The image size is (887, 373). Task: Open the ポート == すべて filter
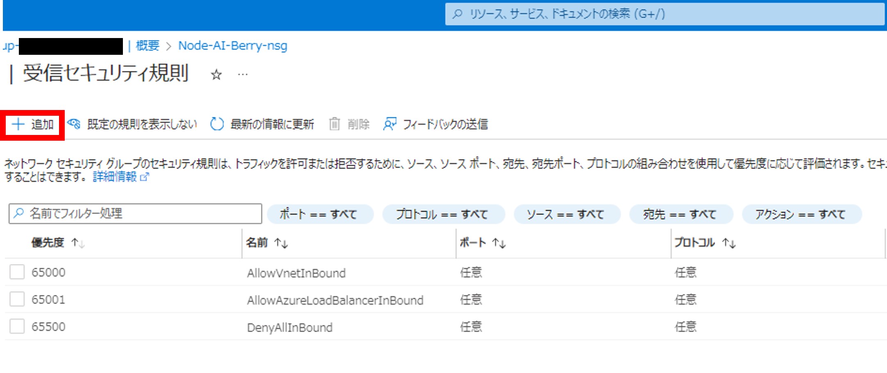point(320,214)
